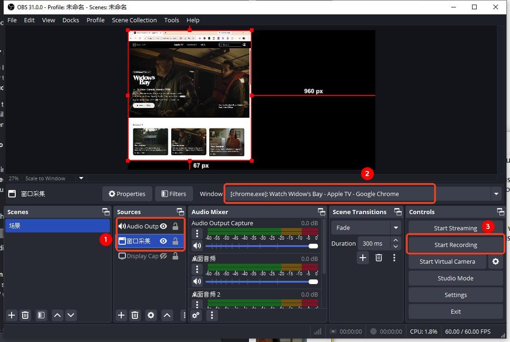Open the File menu
This screenshot has width=510, height=342.
tap(12, 20)
